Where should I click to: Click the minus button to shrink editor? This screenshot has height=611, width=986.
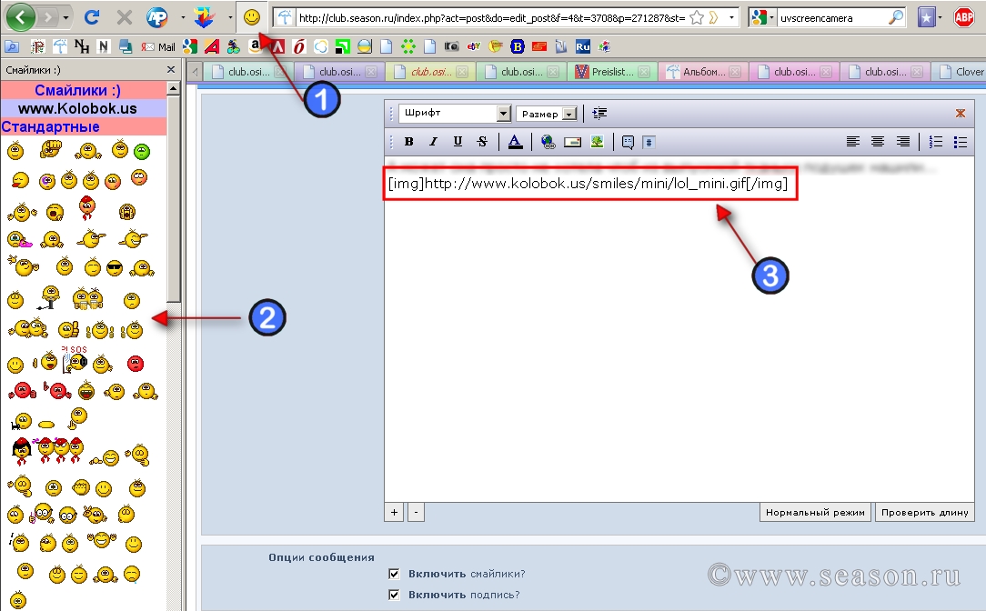pyautogui.click(x=416, y=512)
